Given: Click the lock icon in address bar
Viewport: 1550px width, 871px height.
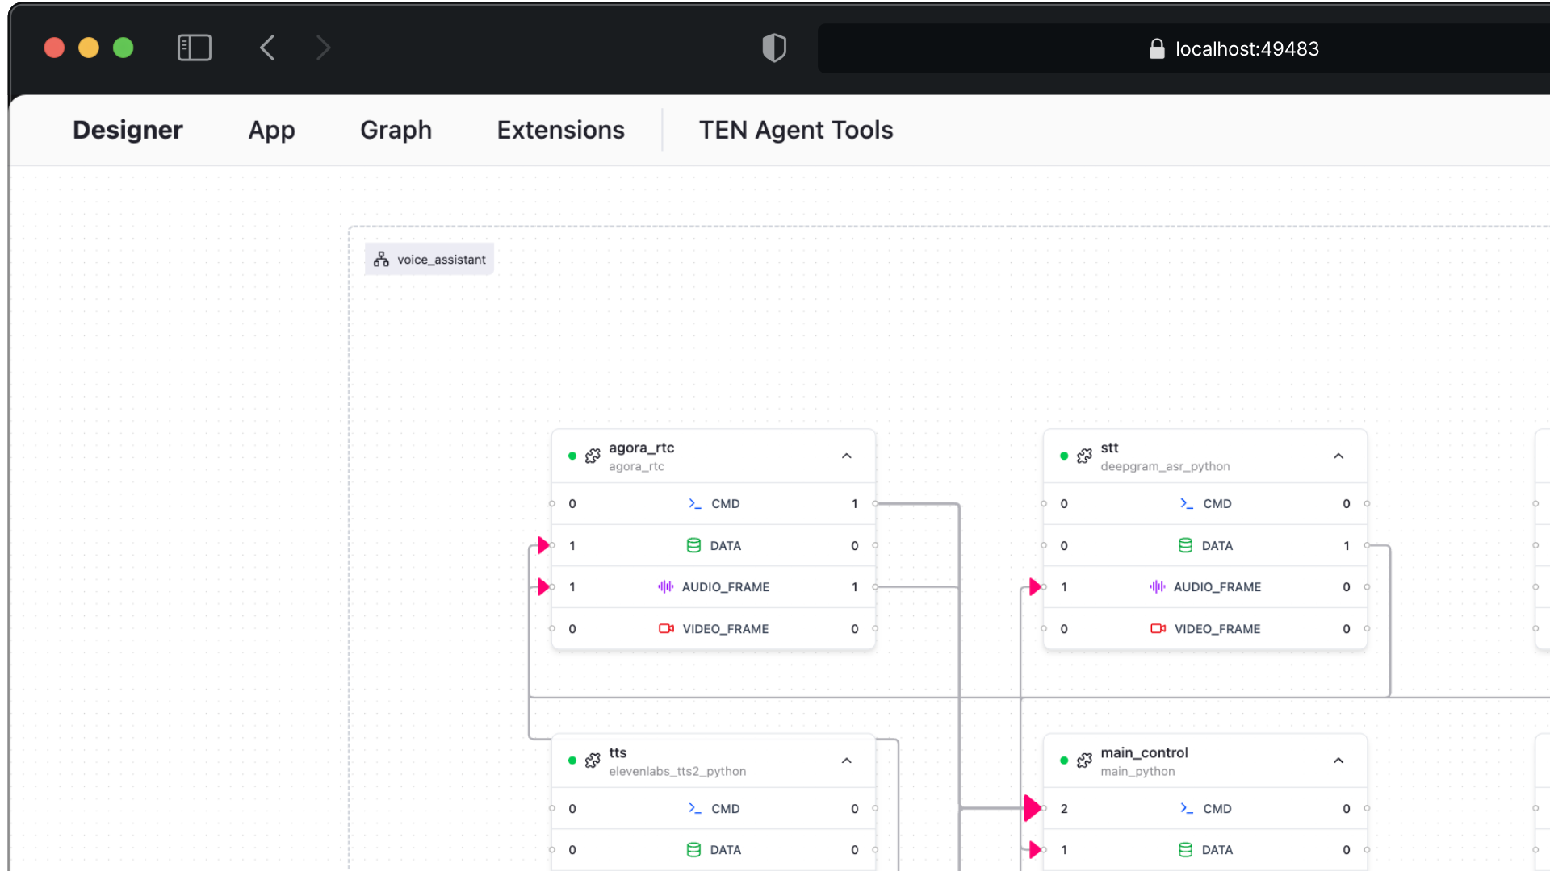Looking at the screenshot, I should click(x=1157, y=49).
